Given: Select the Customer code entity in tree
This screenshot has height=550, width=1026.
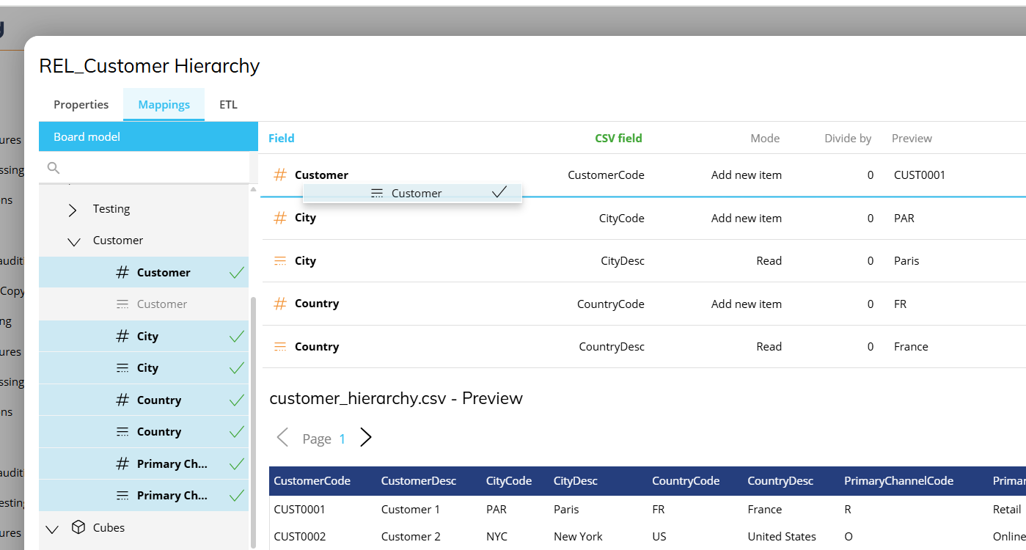Looking at the screenshot, I should (x=144, y=273).
